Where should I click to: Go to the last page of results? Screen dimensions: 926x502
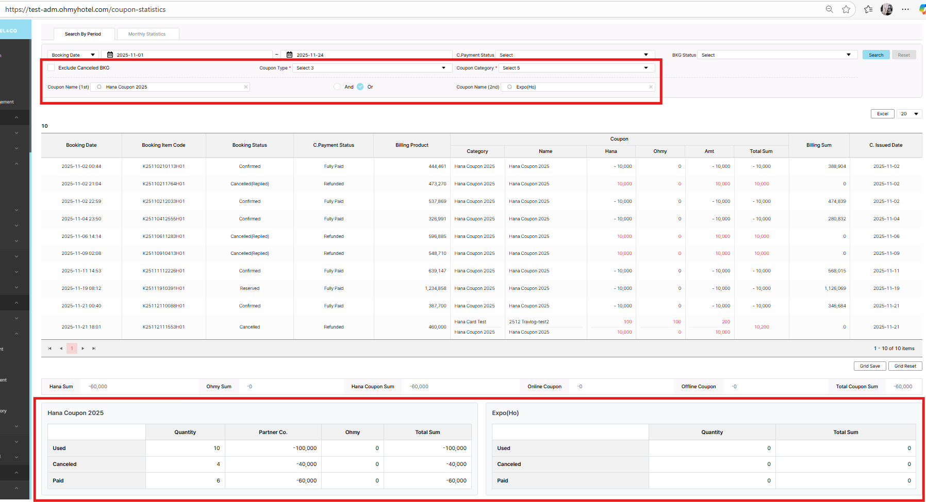pos(94,349)
